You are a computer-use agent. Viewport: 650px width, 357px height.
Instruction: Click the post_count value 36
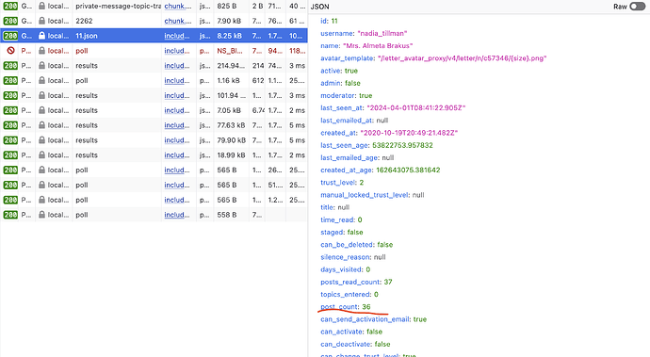[366, 307]
